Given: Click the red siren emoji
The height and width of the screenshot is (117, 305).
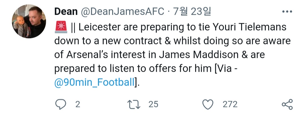Looking at the screenshot, I should pos(61,27).
